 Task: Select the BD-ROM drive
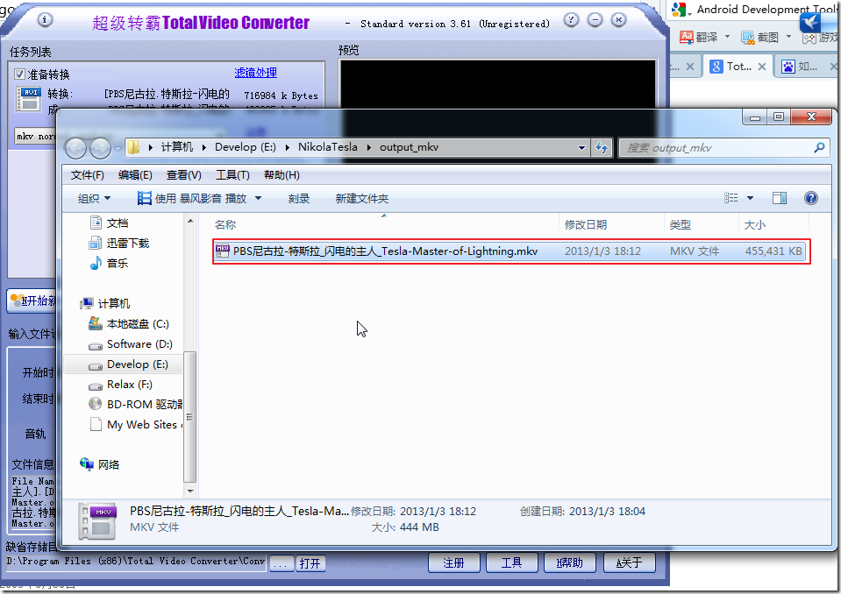pyautogui.click(x=136, y=405)
